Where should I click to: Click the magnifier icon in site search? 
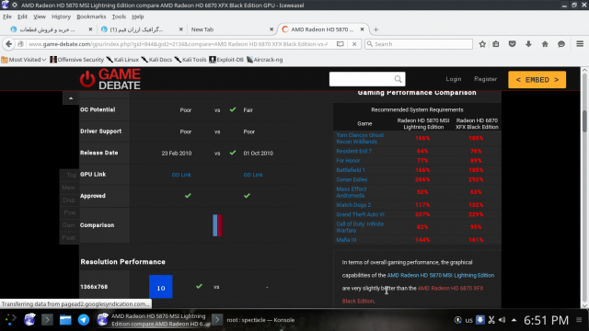click(398, 79)
